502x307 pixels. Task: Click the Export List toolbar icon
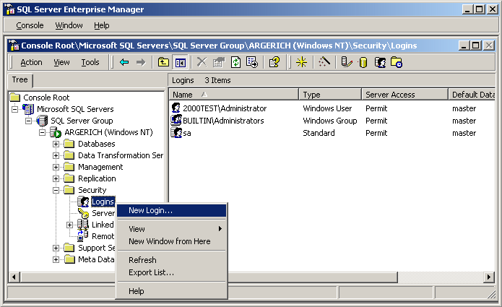(252, 62)
